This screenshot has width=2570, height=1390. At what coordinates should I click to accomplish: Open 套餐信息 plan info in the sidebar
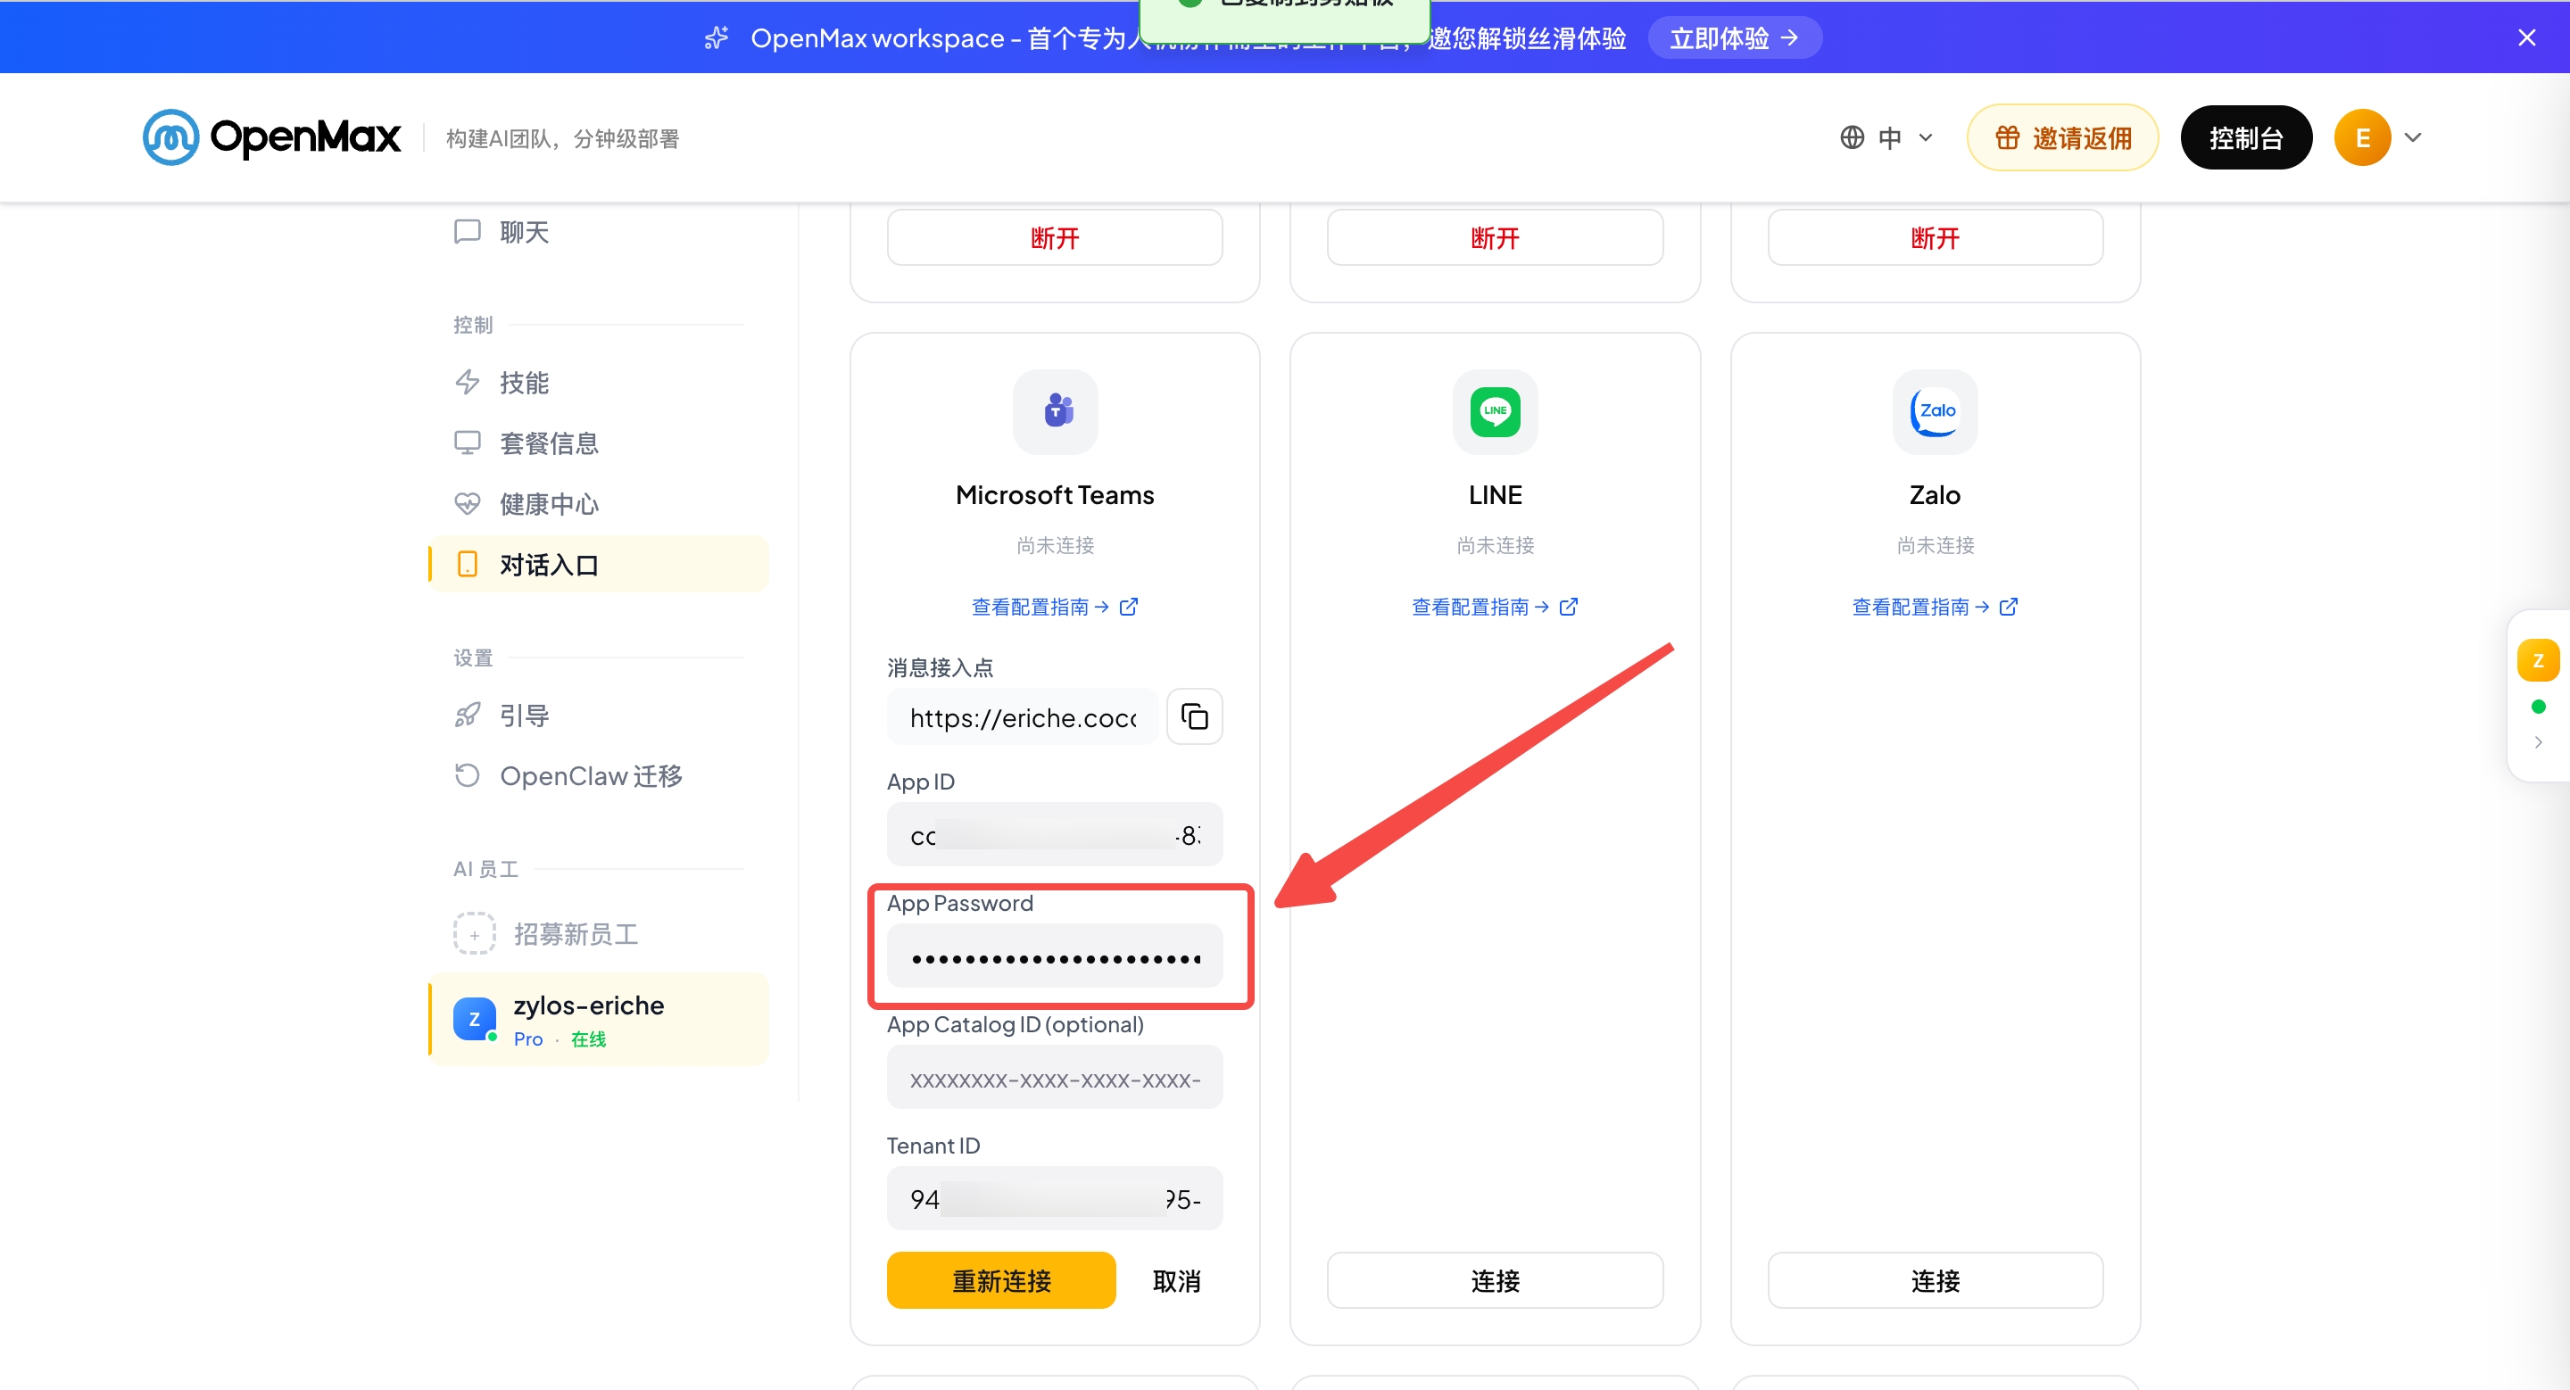[x=599, y=443]
